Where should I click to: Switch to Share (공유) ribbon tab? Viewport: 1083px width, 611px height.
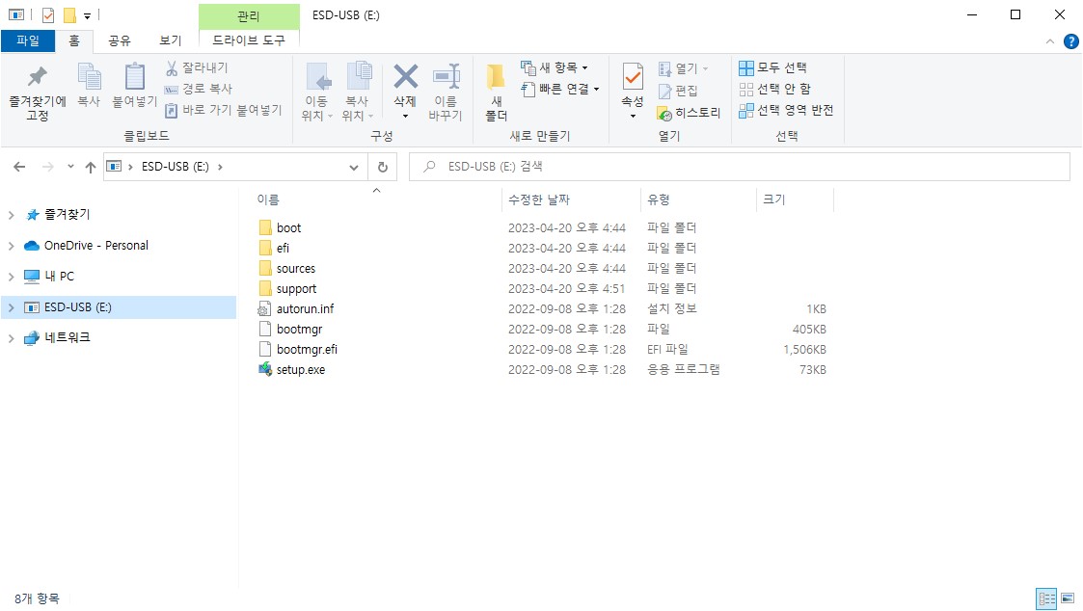tap(120, 40)
